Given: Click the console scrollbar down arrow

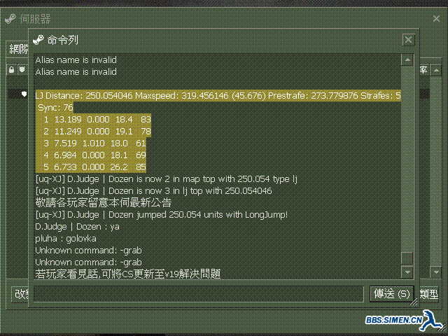Looking at the screenshot, I should (407, 272).
